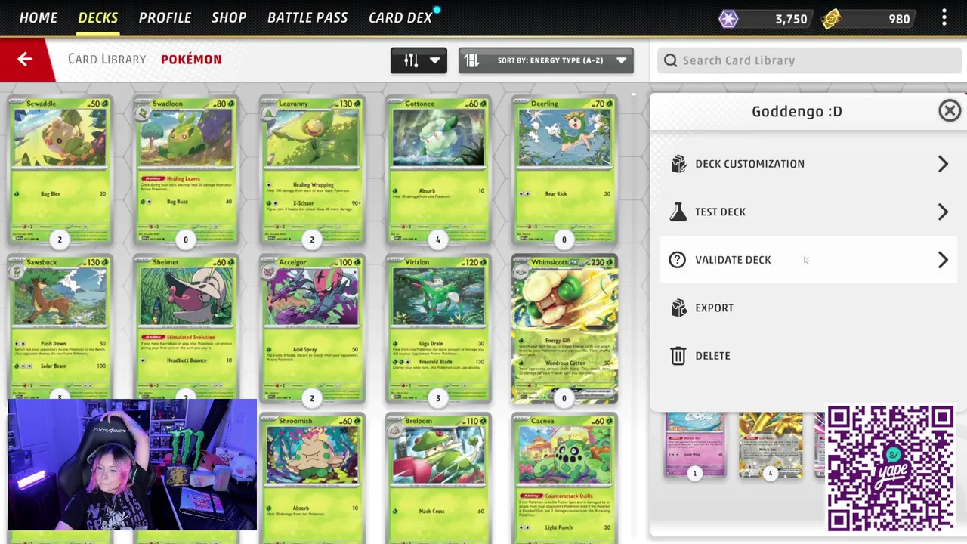Click the Test Deck flask icon
The width and height of the screenshot is (967, 544).
coord(678,212)
